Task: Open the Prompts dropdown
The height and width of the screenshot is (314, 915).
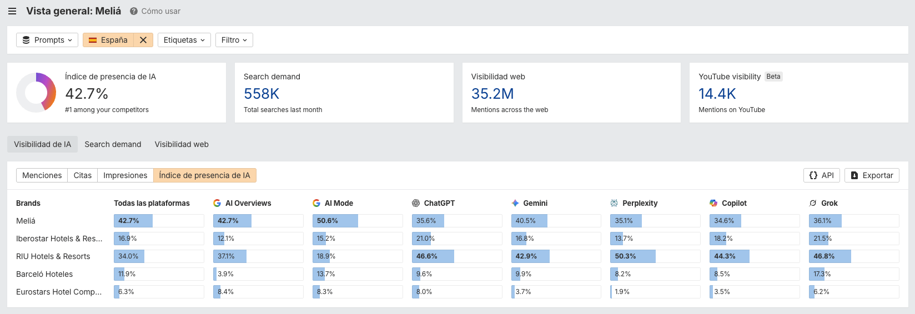Action: 47,40
